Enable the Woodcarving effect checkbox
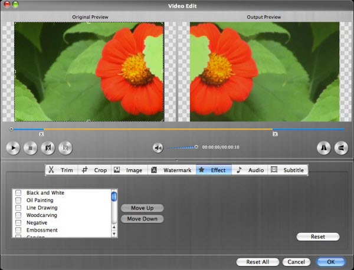This screenshot has width=354, height=270. pos(18,215)
